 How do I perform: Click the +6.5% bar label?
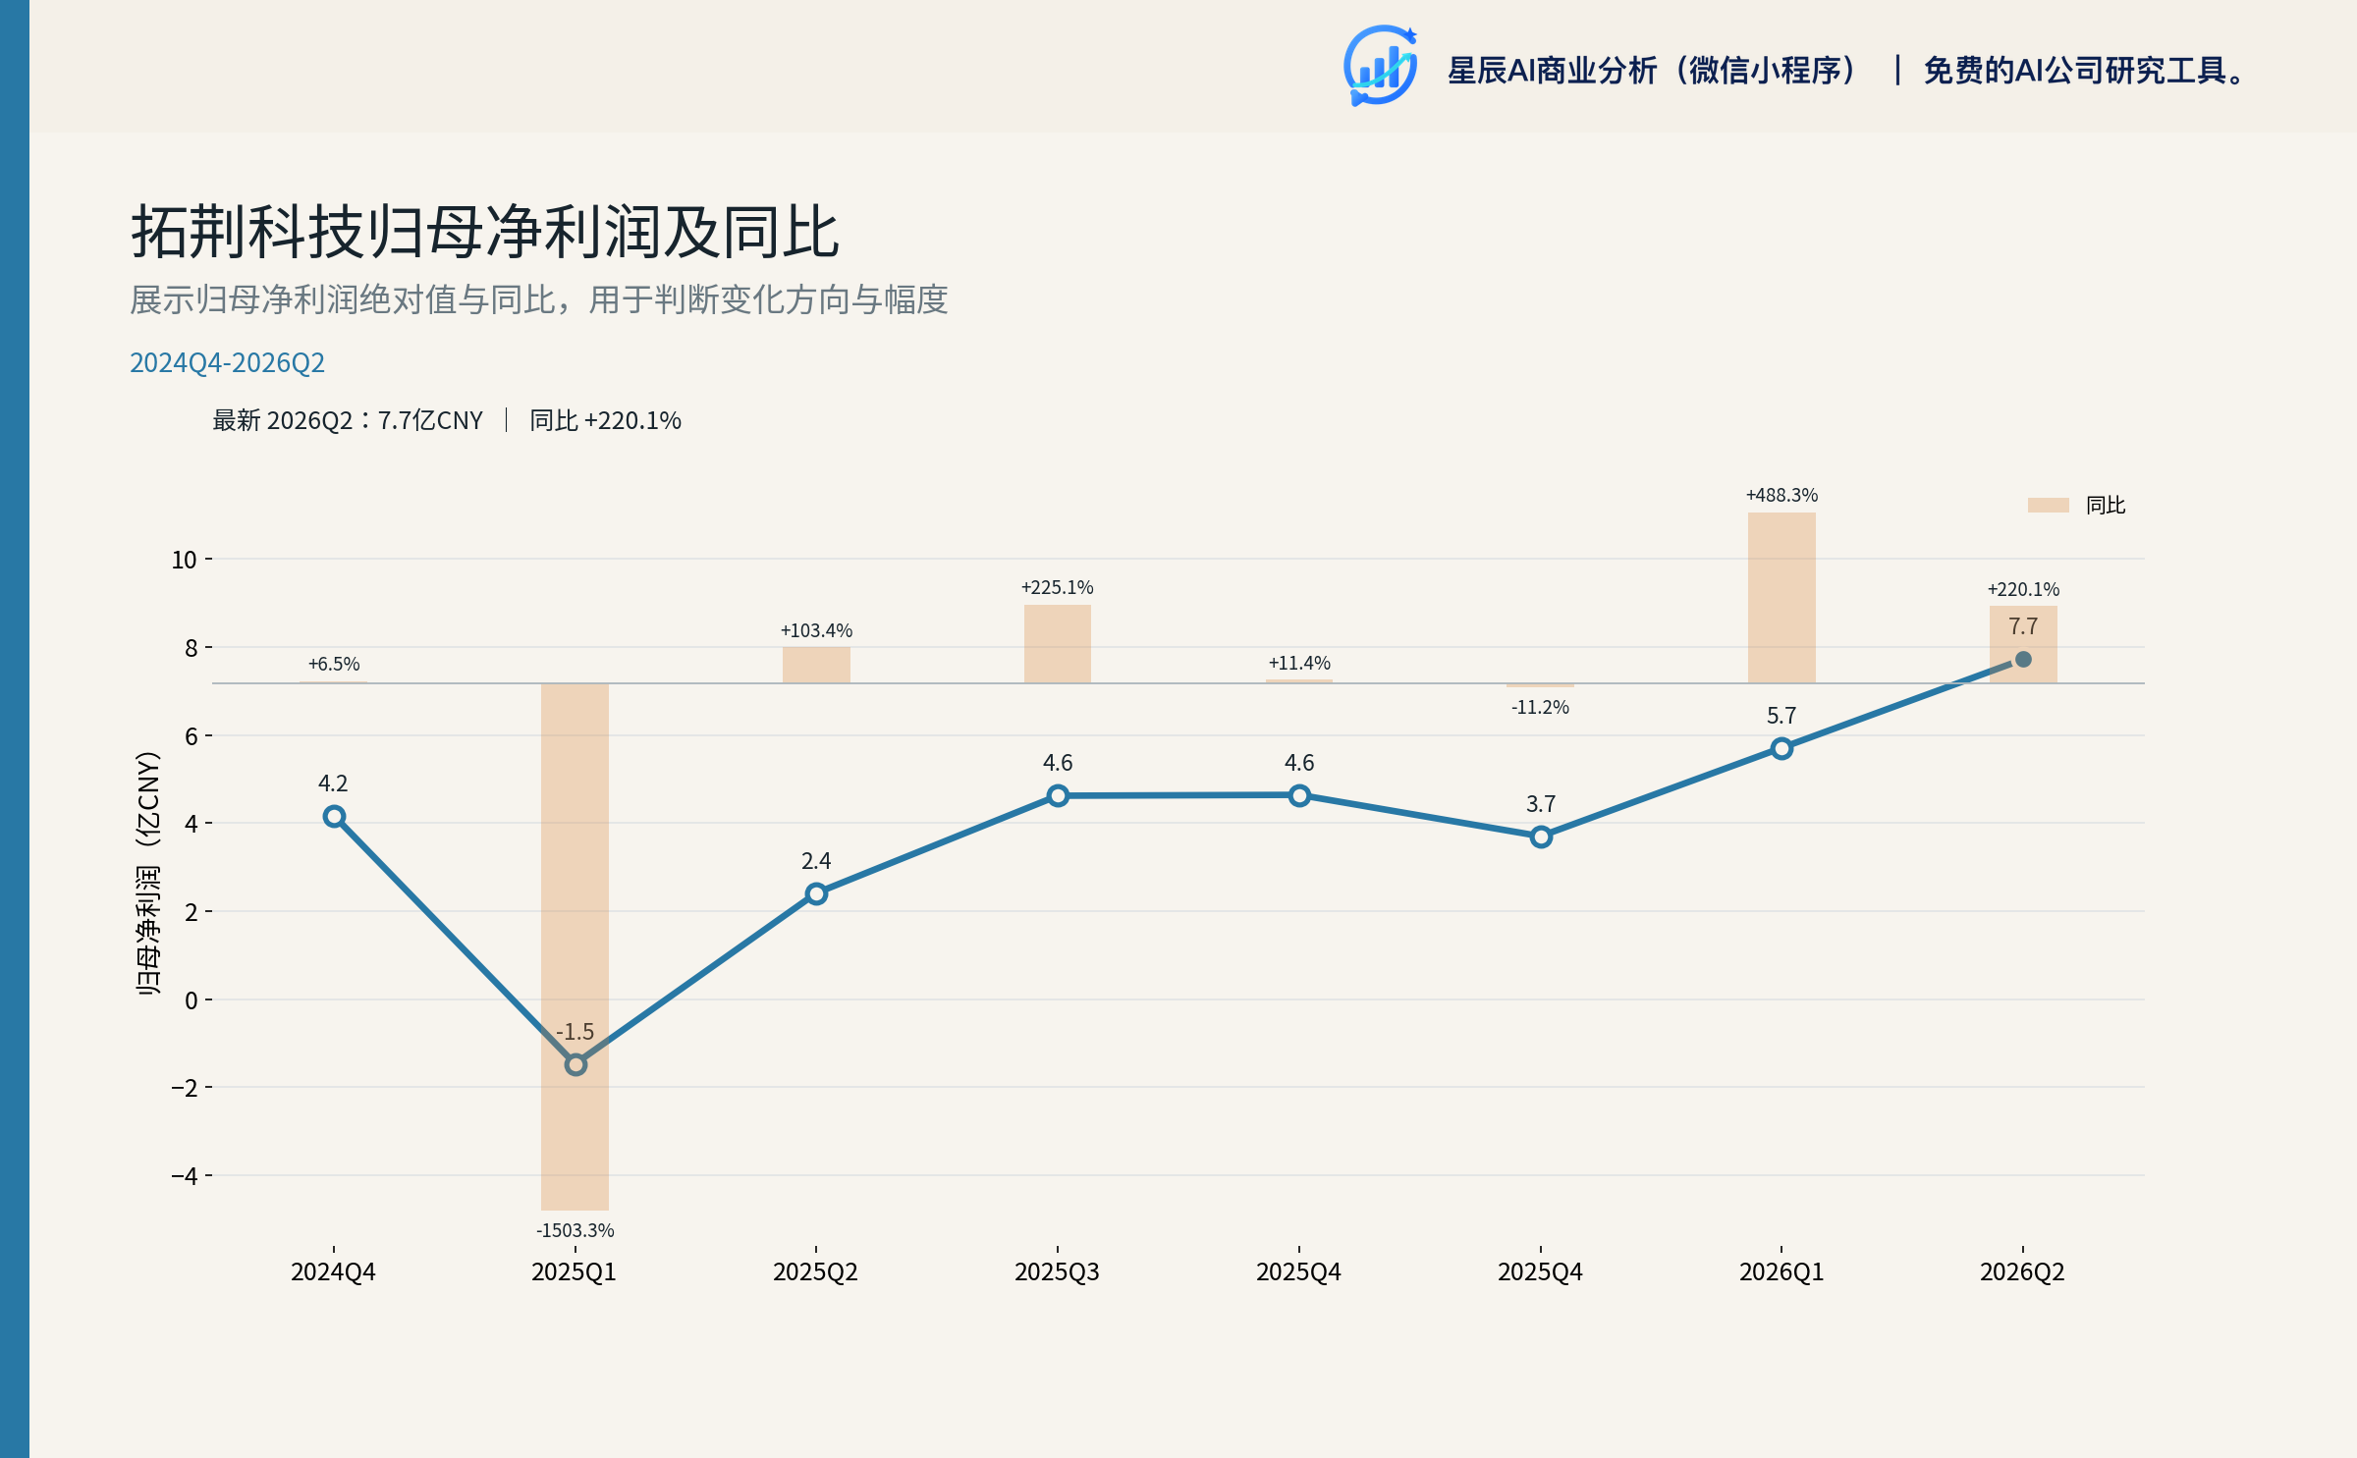coord(334,665)
